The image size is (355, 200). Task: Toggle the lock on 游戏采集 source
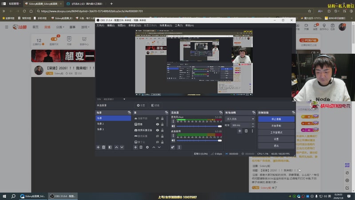(162, 136)
